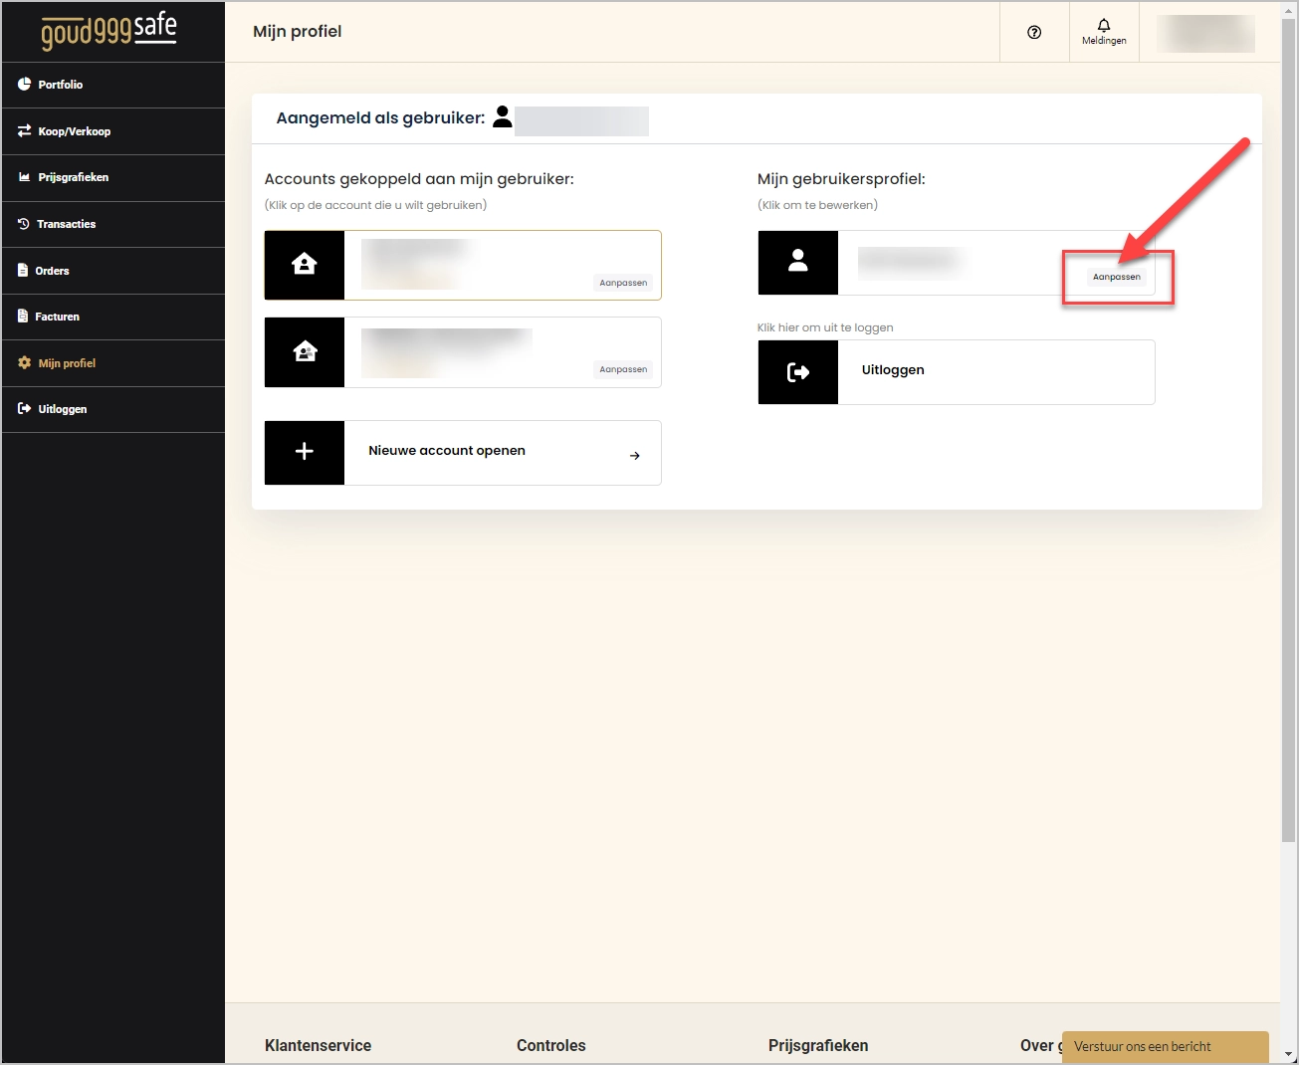Image resolution: width=1299 pixels, height=1065 pixels.
Task: Click Aanpassen on first account card
Action: pos(623,283)
